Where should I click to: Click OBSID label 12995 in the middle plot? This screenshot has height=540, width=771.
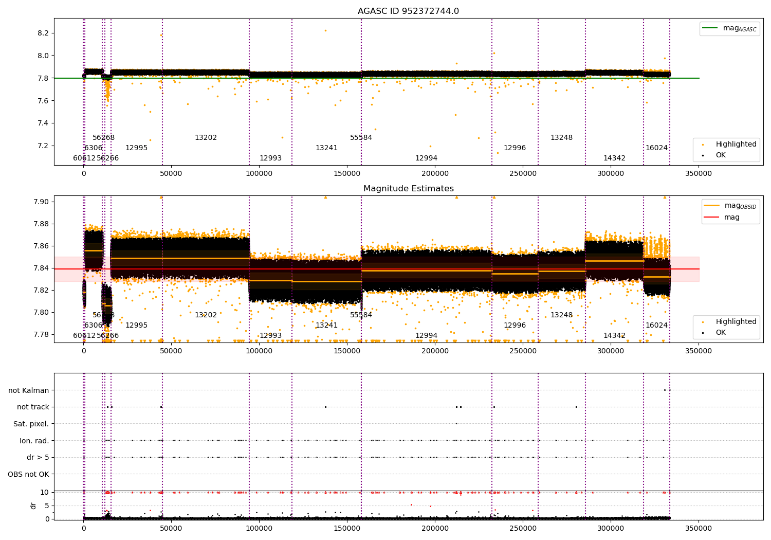pos(137,326)
